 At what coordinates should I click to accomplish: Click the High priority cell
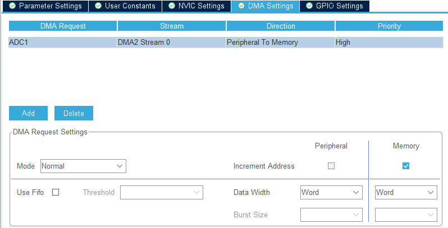389,42
